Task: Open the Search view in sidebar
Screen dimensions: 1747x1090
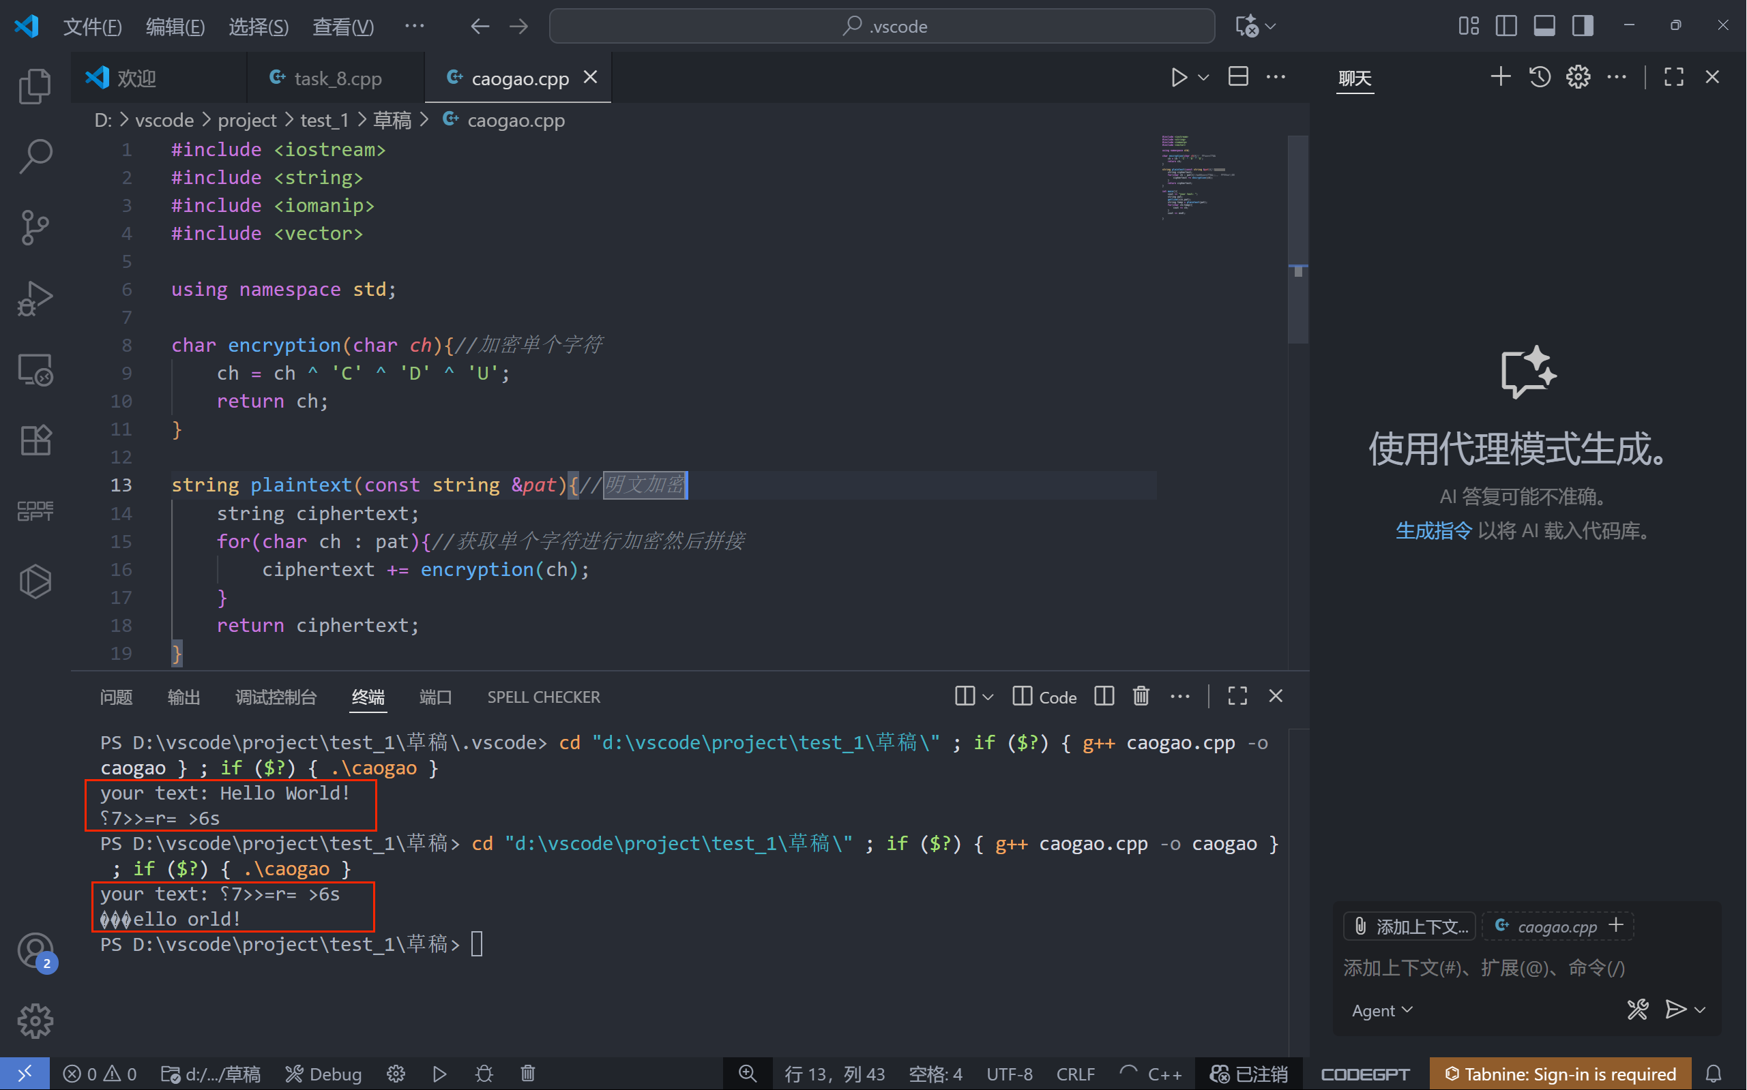Action: [35, 155]
